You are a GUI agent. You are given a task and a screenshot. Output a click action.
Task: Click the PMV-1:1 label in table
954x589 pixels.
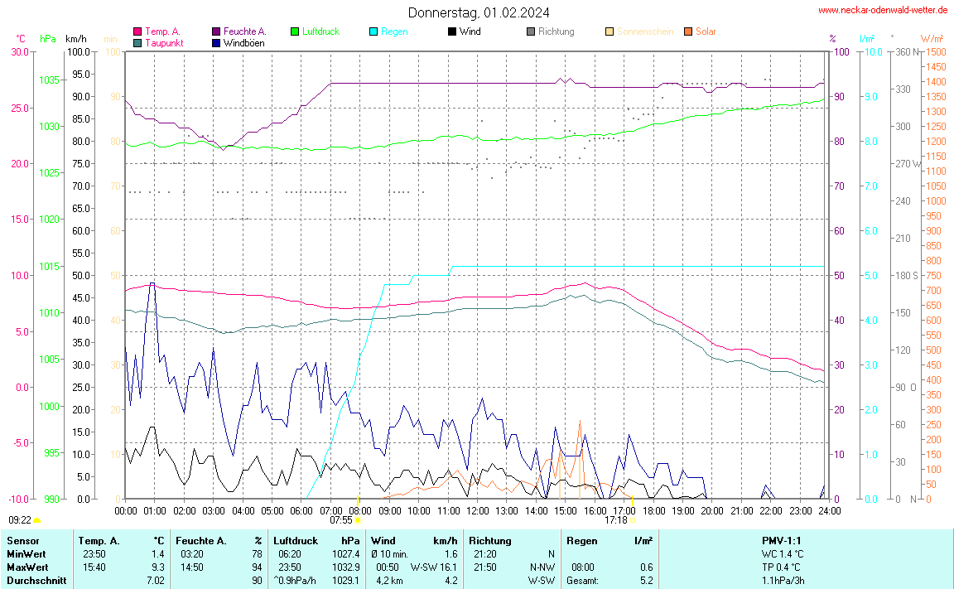click(x=782, y=540)
